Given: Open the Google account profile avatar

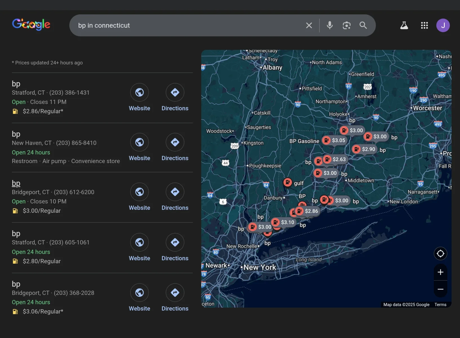Looking at the screenshot, I should (443, 25).
